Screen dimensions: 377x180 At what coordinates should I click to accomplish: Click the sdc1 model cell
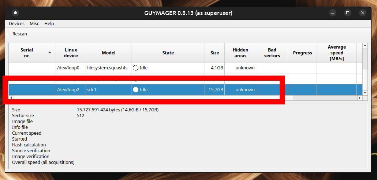click(x=108, y=90)
